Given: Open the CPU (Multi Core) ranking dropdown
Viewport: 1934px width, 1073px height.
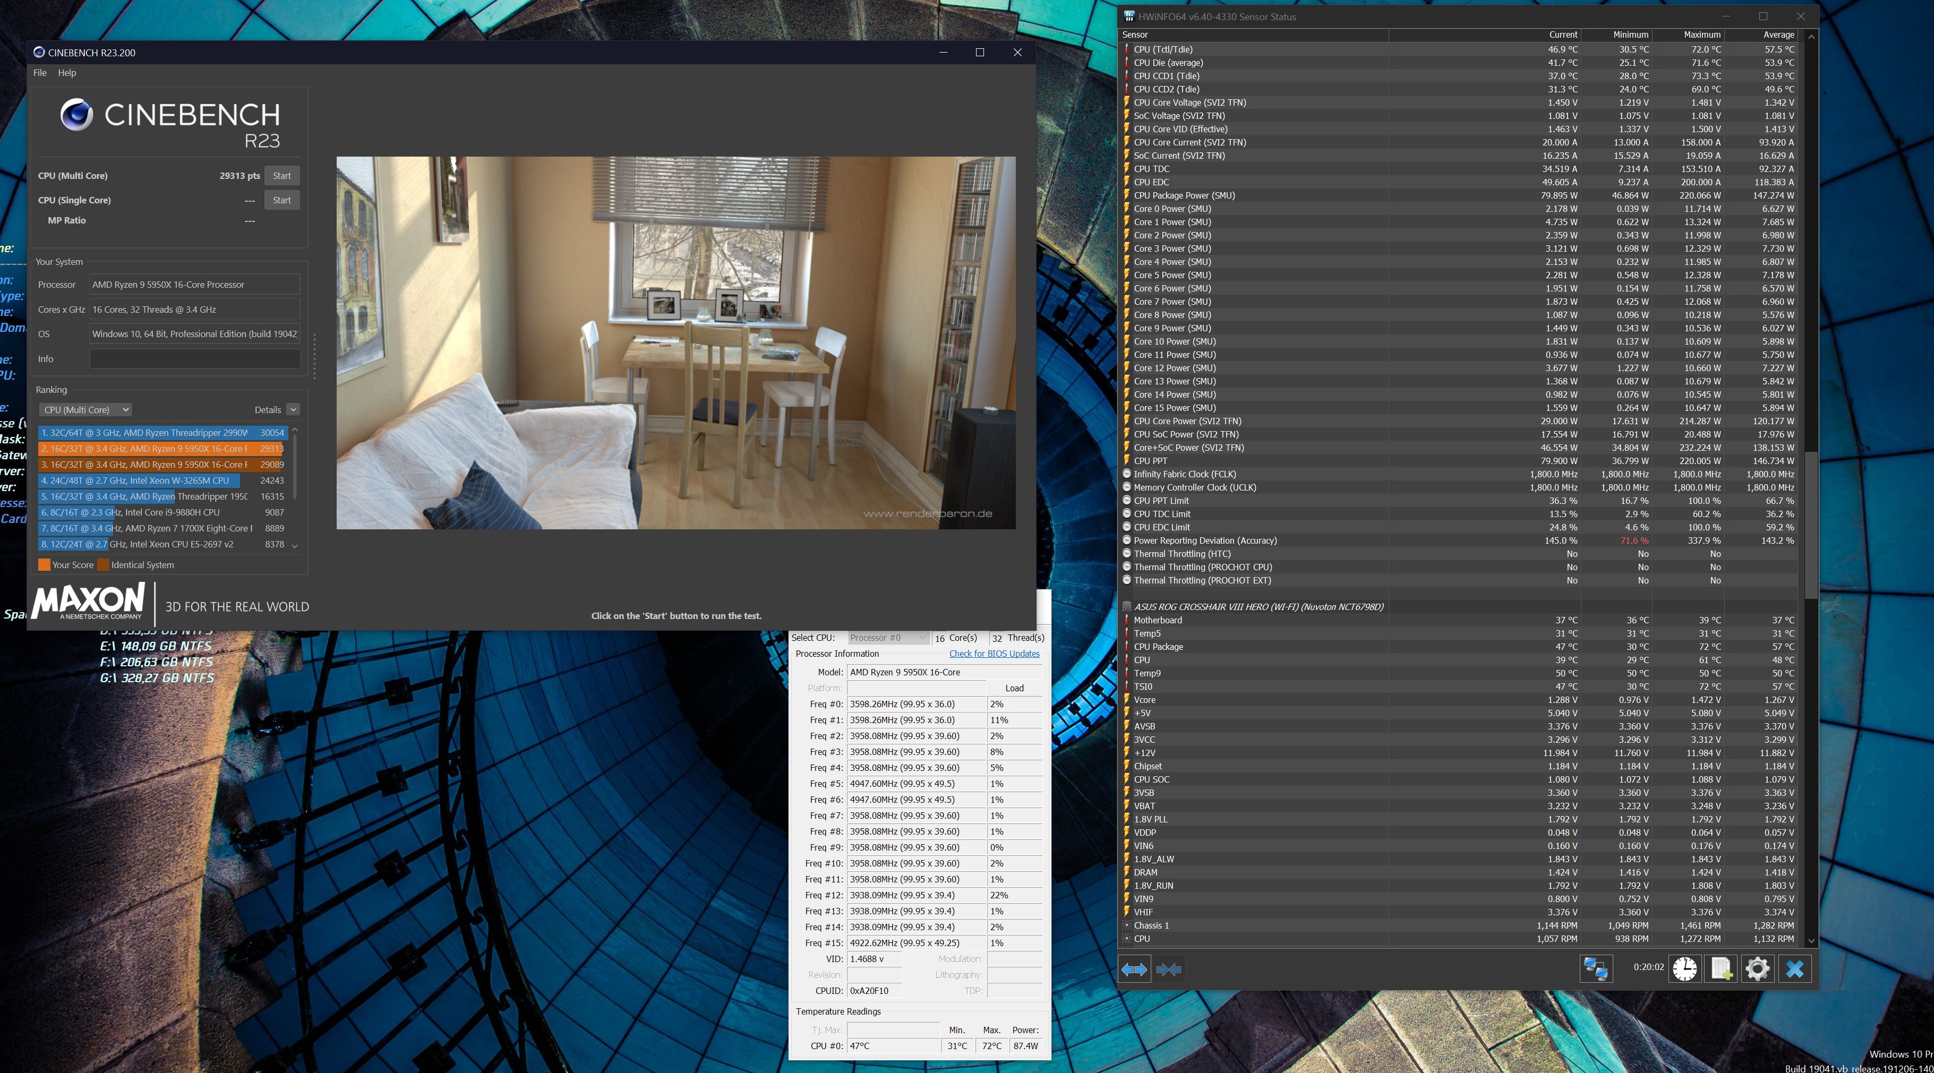Looking at the screenshot, I should coord(85,409).
